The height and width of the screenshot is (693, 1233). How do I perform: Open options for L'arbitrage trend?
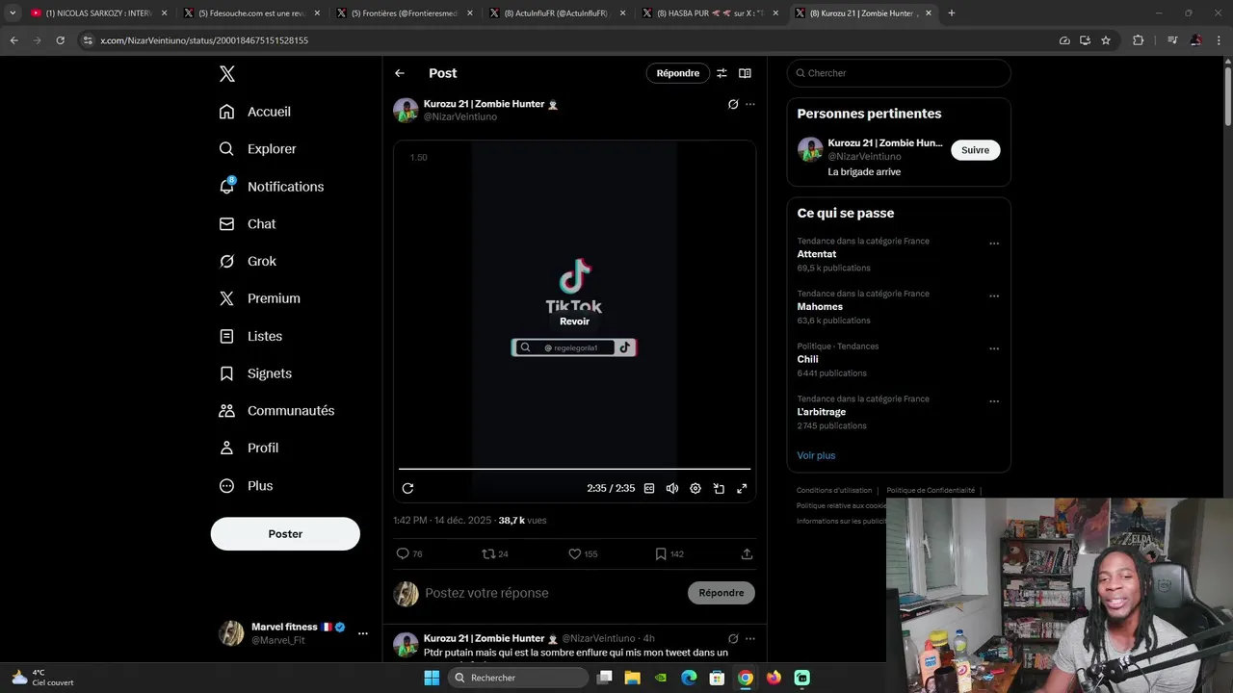pos(994,401)
